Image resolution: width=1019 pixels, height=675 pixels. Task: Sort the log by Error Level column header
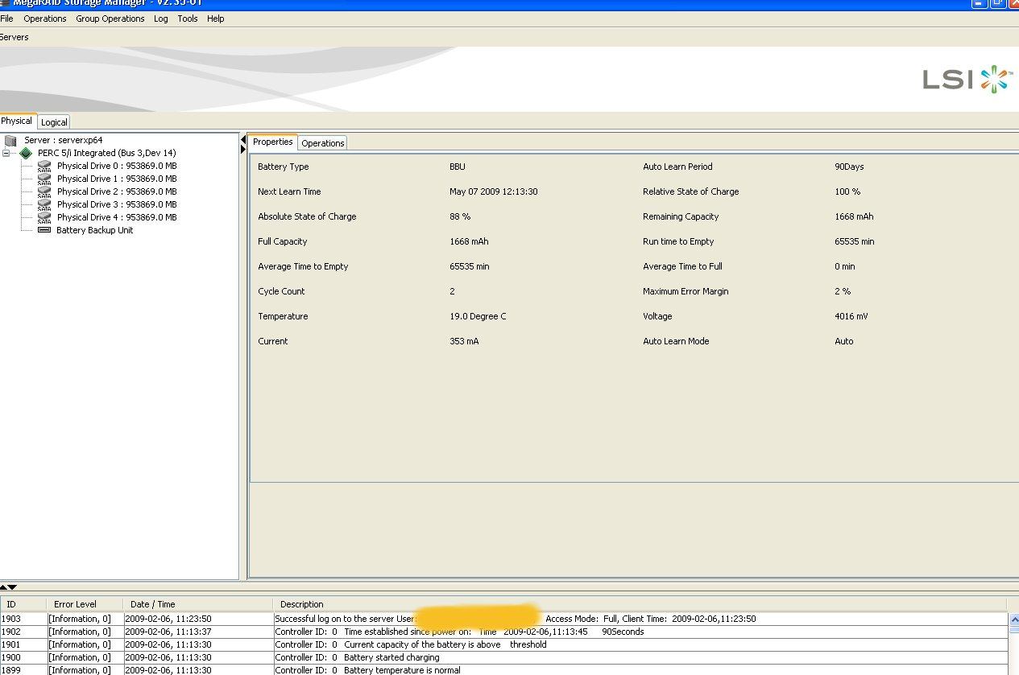pyautogui.click(x=85, y=604)
